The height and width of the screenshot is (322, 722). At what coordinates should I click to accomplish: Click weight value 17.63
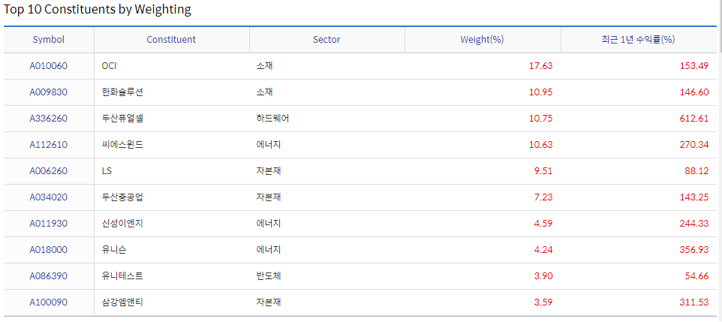pyautogui.click(x=540, y=66)
